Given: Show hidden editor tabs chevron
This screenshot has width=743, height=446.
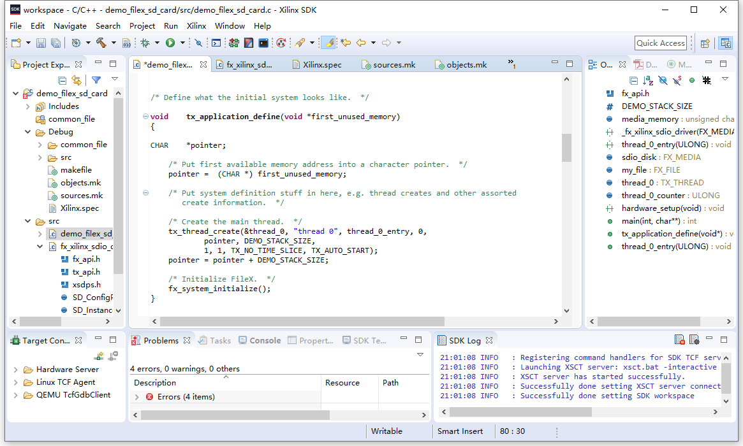Looking at the screenshot, I should pos(511,63).
